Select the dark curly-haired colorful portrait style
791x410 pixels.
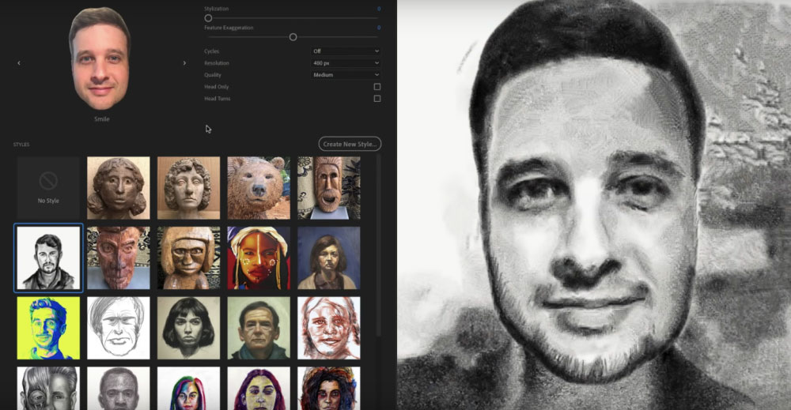329,389
